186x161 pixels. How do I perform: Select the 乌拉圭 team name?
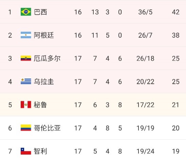[44, 82]
